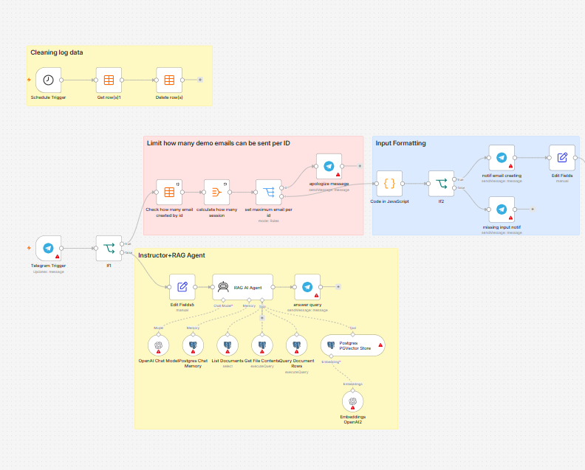Open the Get row(s)1 table node

click(x=109, y=80)
